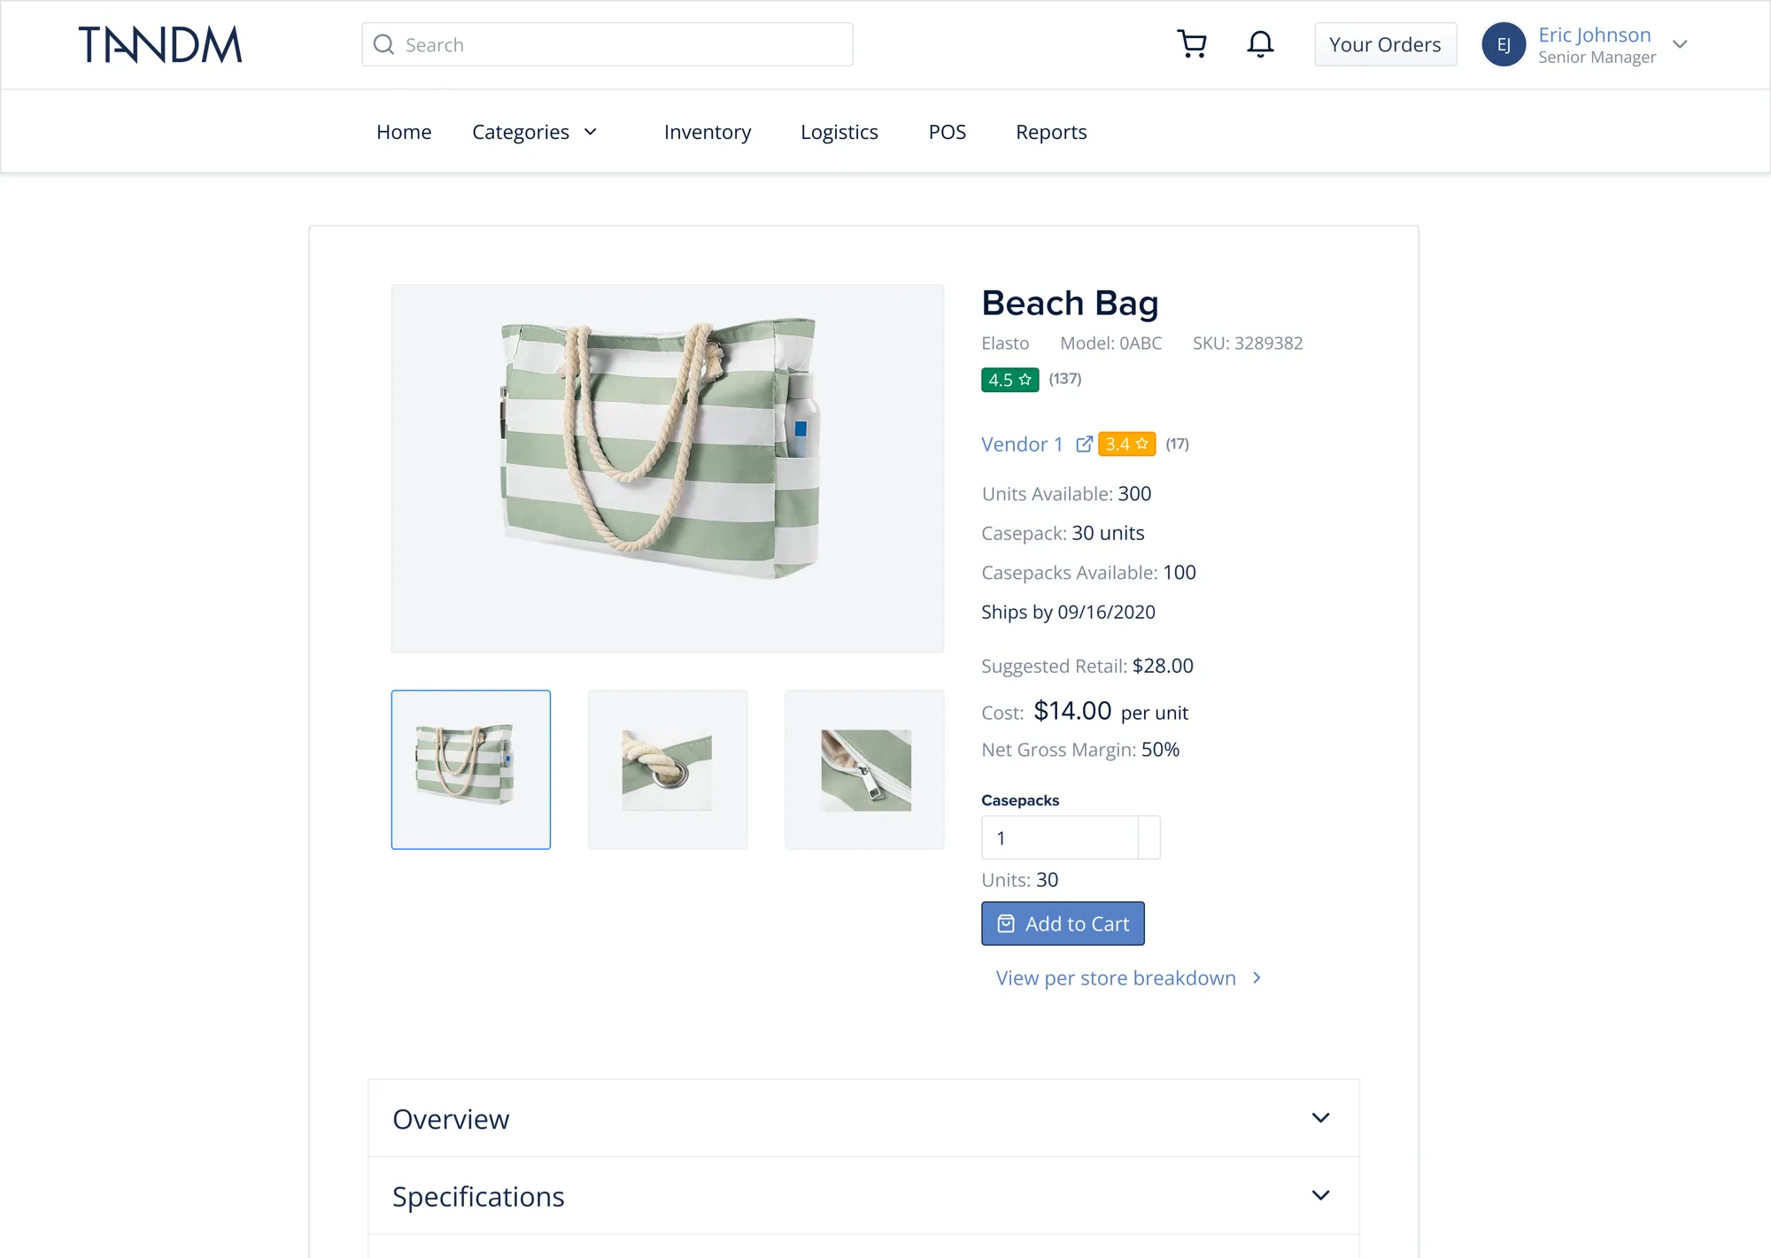This screenshot has height=1258, width=1771.
Task: Click the Your Orders button
Action: click(1385, 44)
